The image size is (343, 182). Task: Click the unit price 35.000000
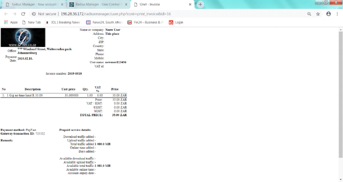click(71, 95)
